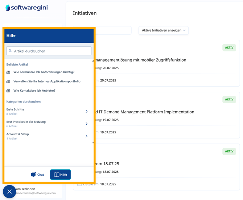Expand Erste Schritte category chevron
Viewport: 243px width, 200px height.
coord(86,112)
